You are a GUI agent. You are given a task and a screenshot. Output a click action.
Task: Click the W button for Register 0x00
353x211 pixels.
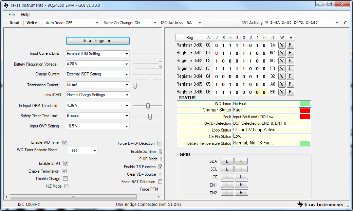(282, 45)
